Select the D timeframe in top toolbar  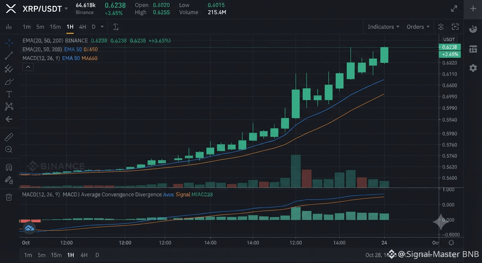[x=93, y=27]
